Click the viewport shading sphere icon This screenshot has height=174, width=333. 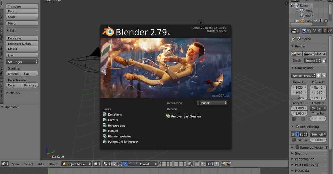click(97, 164)
